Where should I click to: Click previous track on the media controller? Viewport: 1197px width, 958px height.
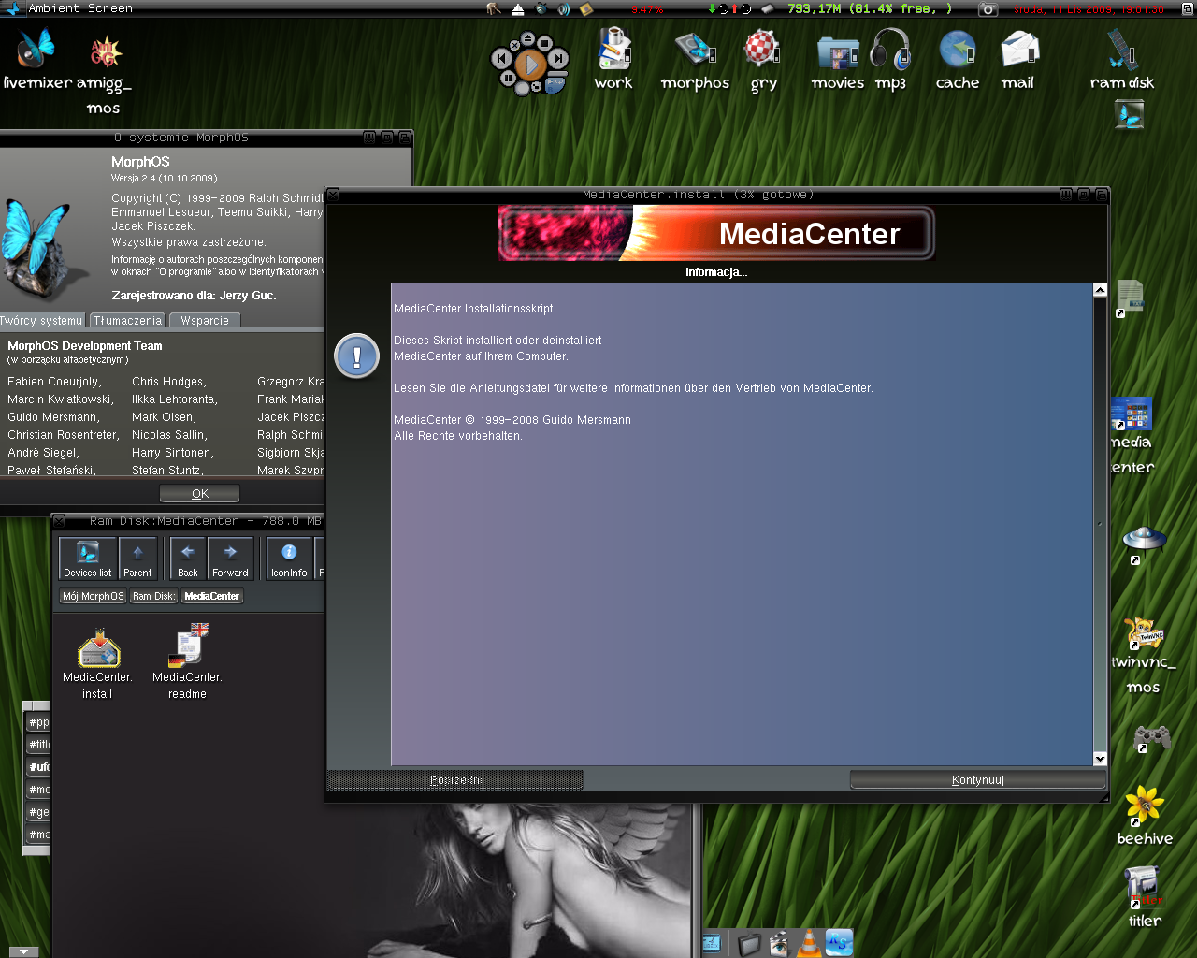coord(501,58)
